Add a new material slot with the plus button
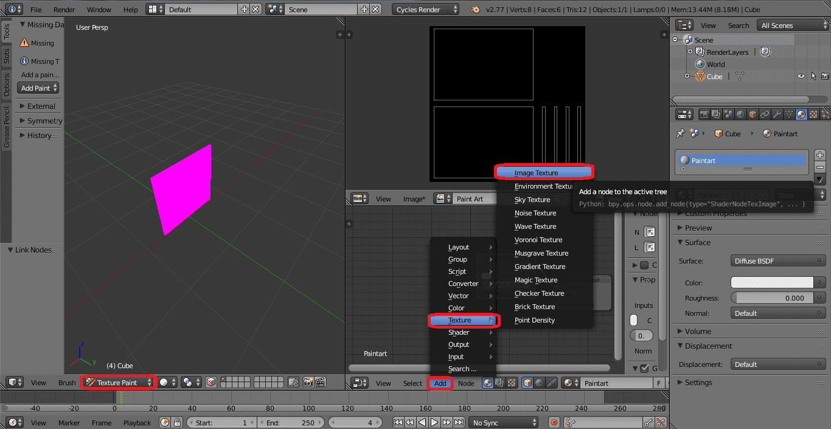This screenshot has height=429, width=831. click(x=820, y=155)
